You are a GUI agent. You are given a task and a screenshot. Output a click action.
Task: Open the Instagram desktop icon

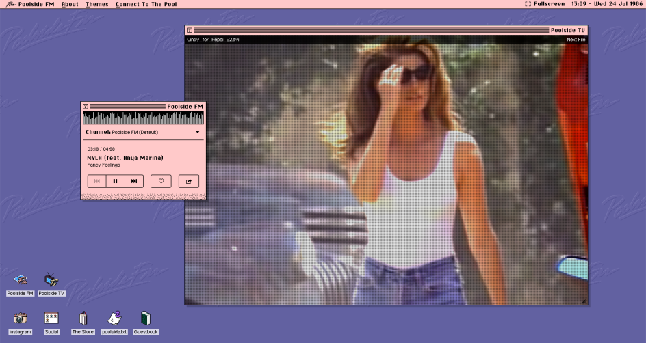pyautogui.click(x=21, y=318)
